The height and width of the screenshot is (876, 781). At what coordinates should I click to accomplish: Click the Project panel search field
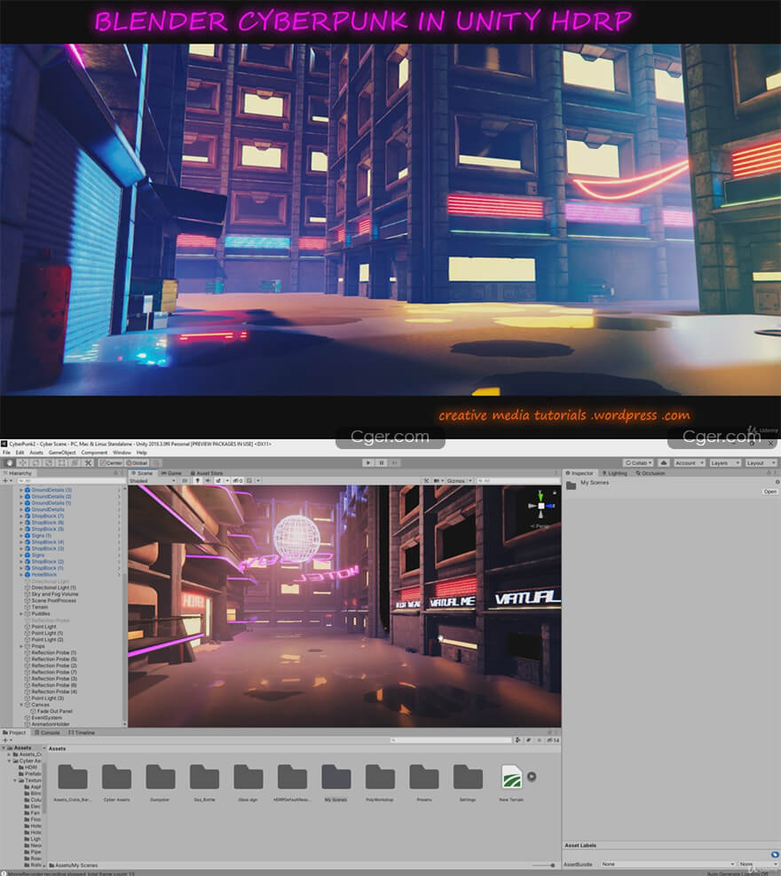(x=451, y=739)
